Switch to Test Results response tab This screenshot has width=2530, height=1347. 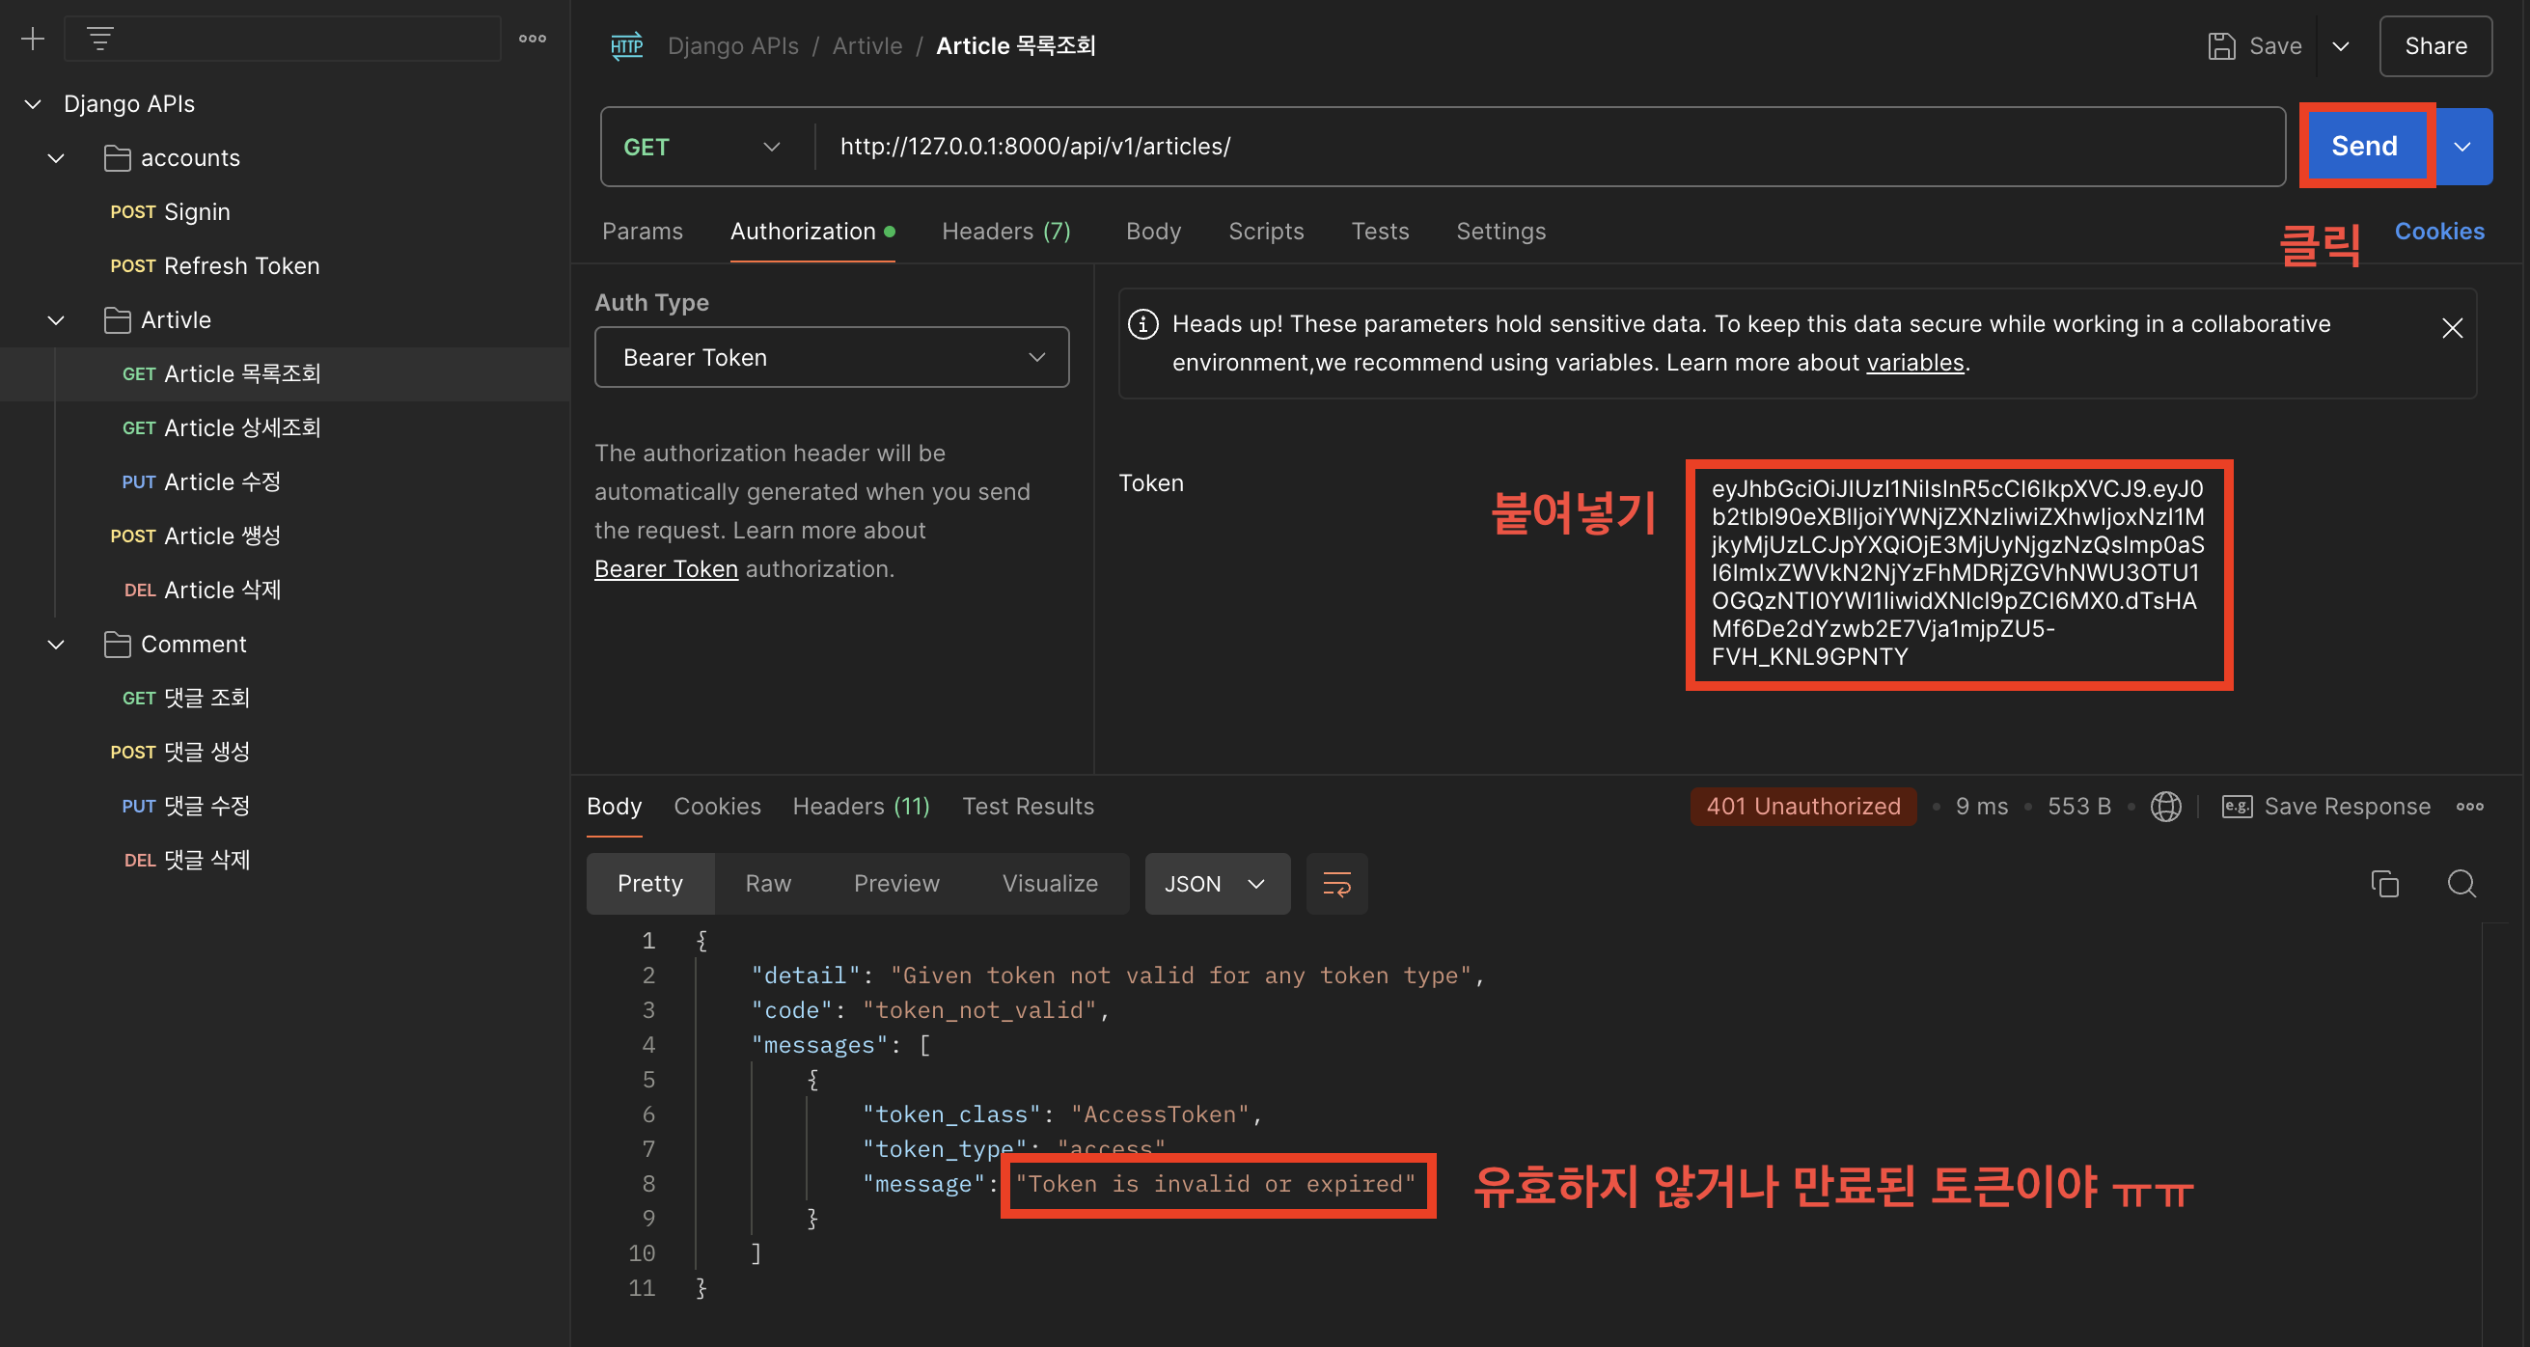(1028, 806)
